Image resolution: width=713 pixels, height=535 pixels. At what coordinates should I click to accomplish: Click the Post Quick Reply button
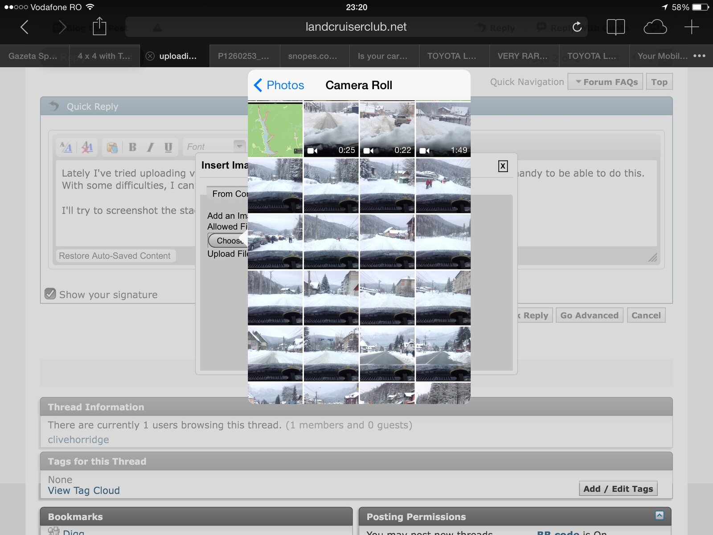tap(534, 315)
